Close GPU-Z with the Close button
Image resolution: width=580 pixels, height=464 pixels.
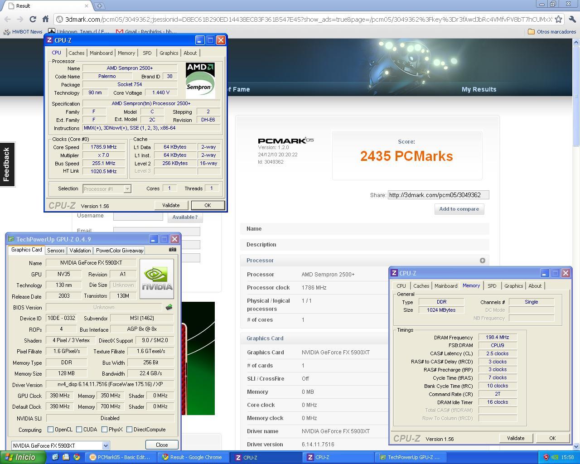162,445
